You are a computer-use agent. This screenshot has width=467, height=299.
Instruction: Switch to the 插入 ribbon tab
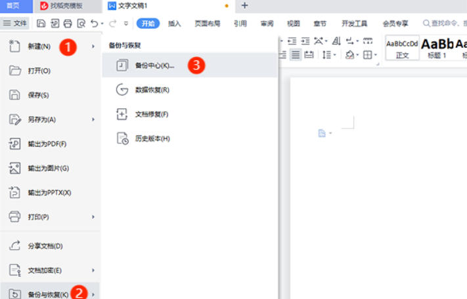tap(174, 24)
